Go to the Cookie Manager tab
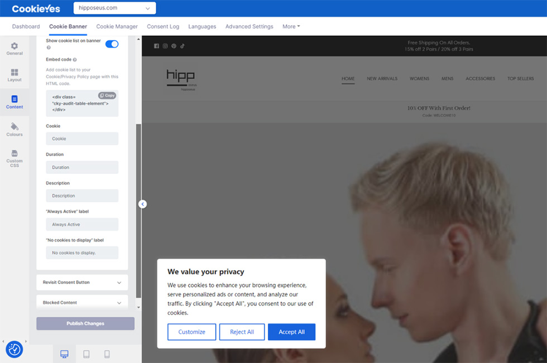 tap(117, 26)
